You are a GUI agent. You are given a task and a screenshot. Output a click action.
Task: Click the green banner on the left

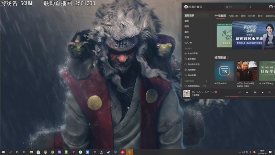click(224, 35)
